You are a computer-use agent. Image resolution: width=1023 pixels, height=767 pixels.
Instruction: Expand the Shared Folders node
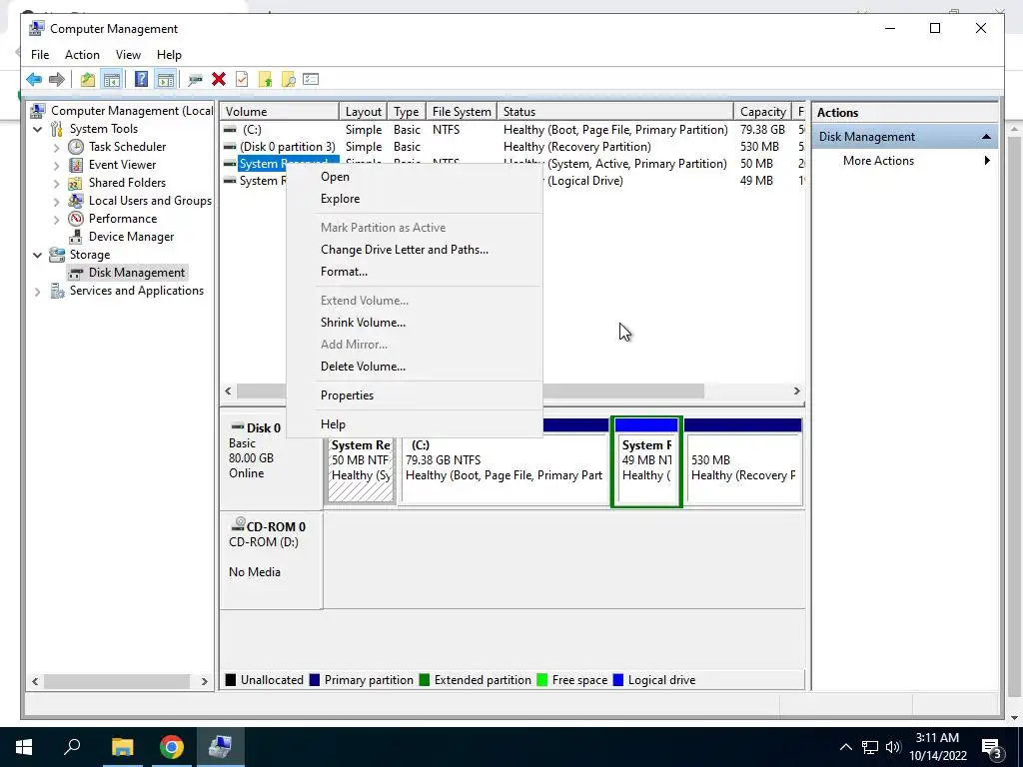pyautogui.click(x=57, y=184)
